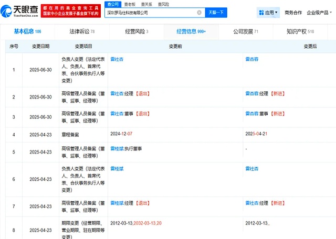Click the date 2025-04-23 in row 5

(41, 152)
